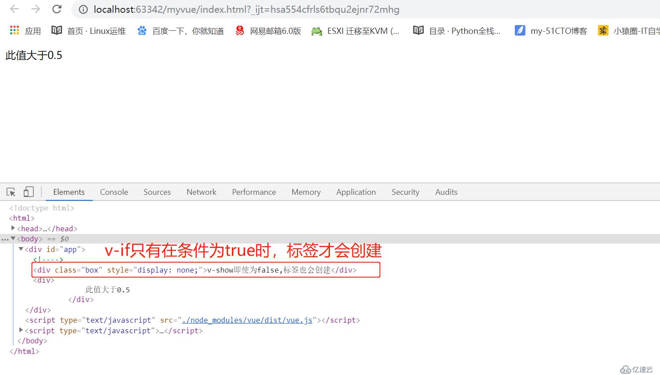Select the DOM text node 此值大于0.5
The height and width of the screenshot is (375, 660).
click(107, 290)
